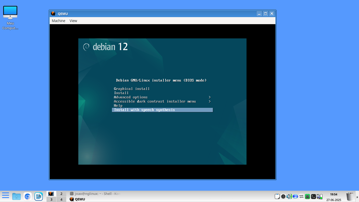The height and width of the screenshot is (202, 359).
Task: Choose Accessible dark contrast installer menu
Action: 155,101
